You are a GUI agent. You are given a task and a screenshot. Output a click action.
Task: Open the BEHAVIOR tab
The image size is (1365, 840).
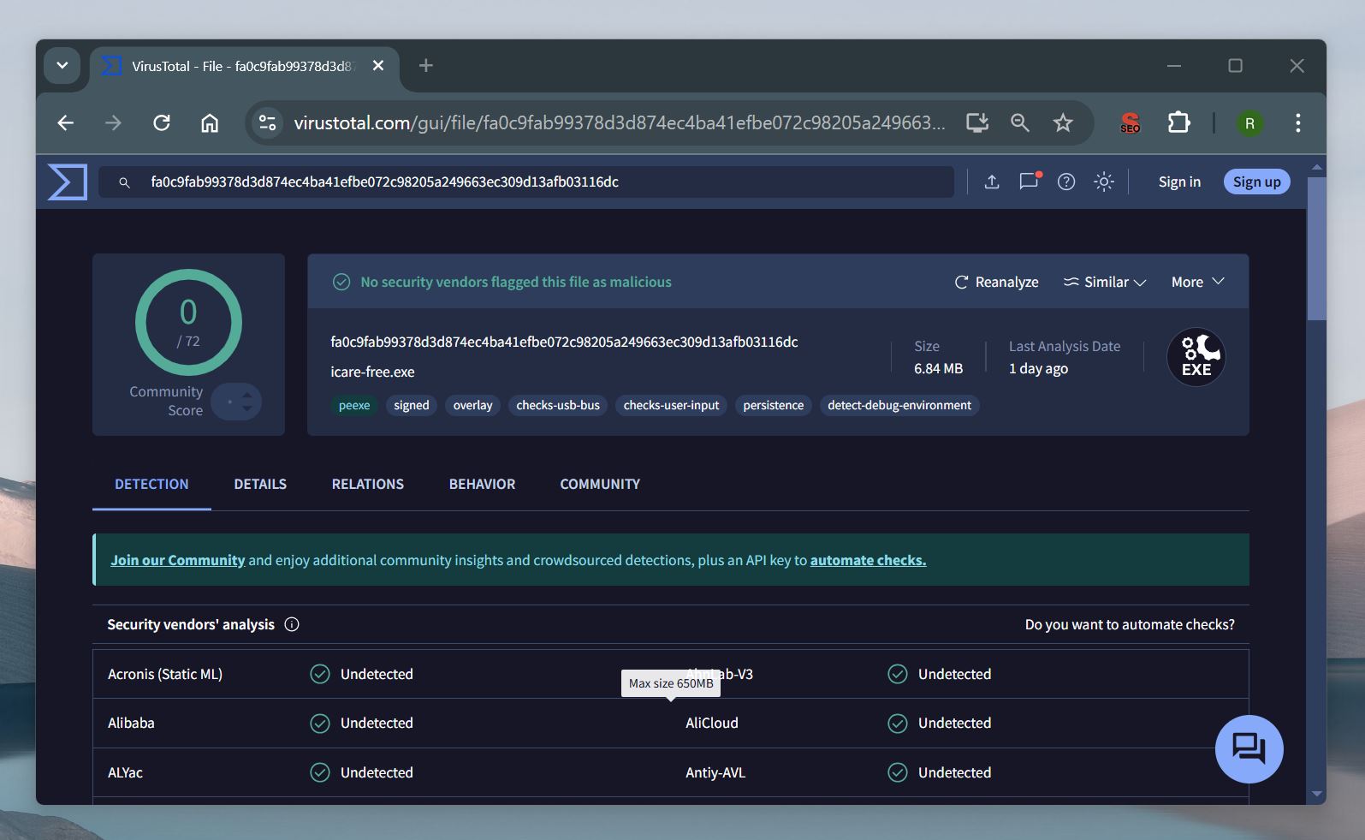tap(482, 484)
